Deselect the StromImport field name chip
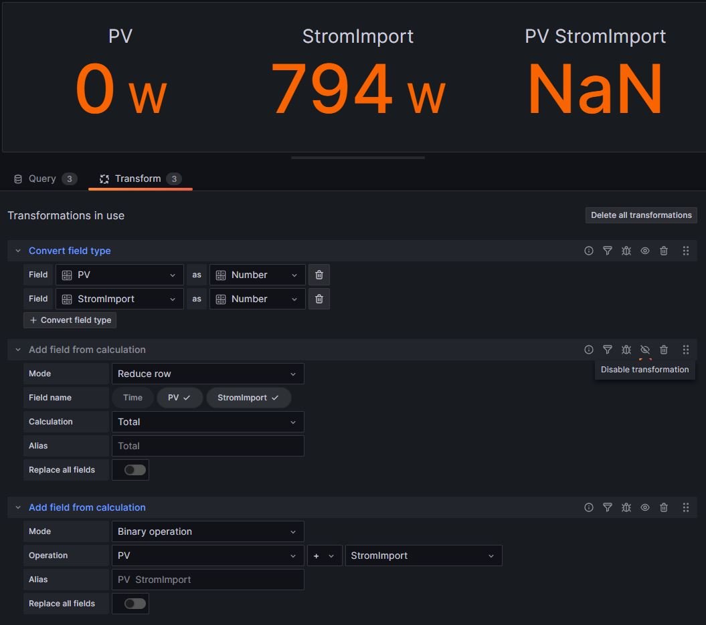Screen dimensions: 706x625 tap(248, 398)
